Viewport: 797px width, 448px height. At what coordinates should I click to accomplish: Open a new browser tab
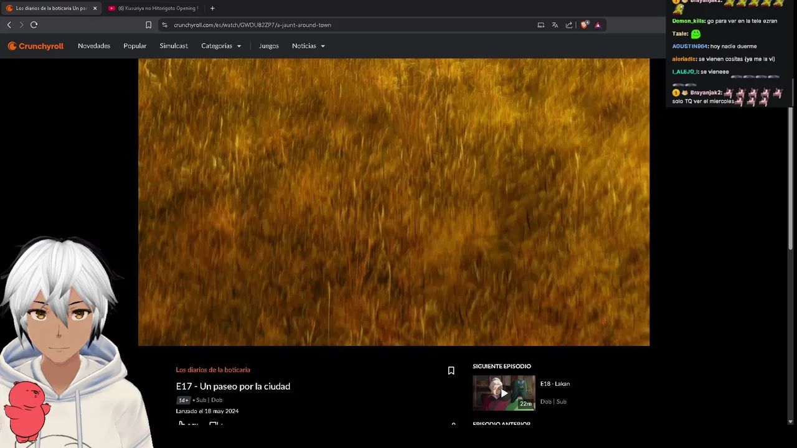click(212, 8)
